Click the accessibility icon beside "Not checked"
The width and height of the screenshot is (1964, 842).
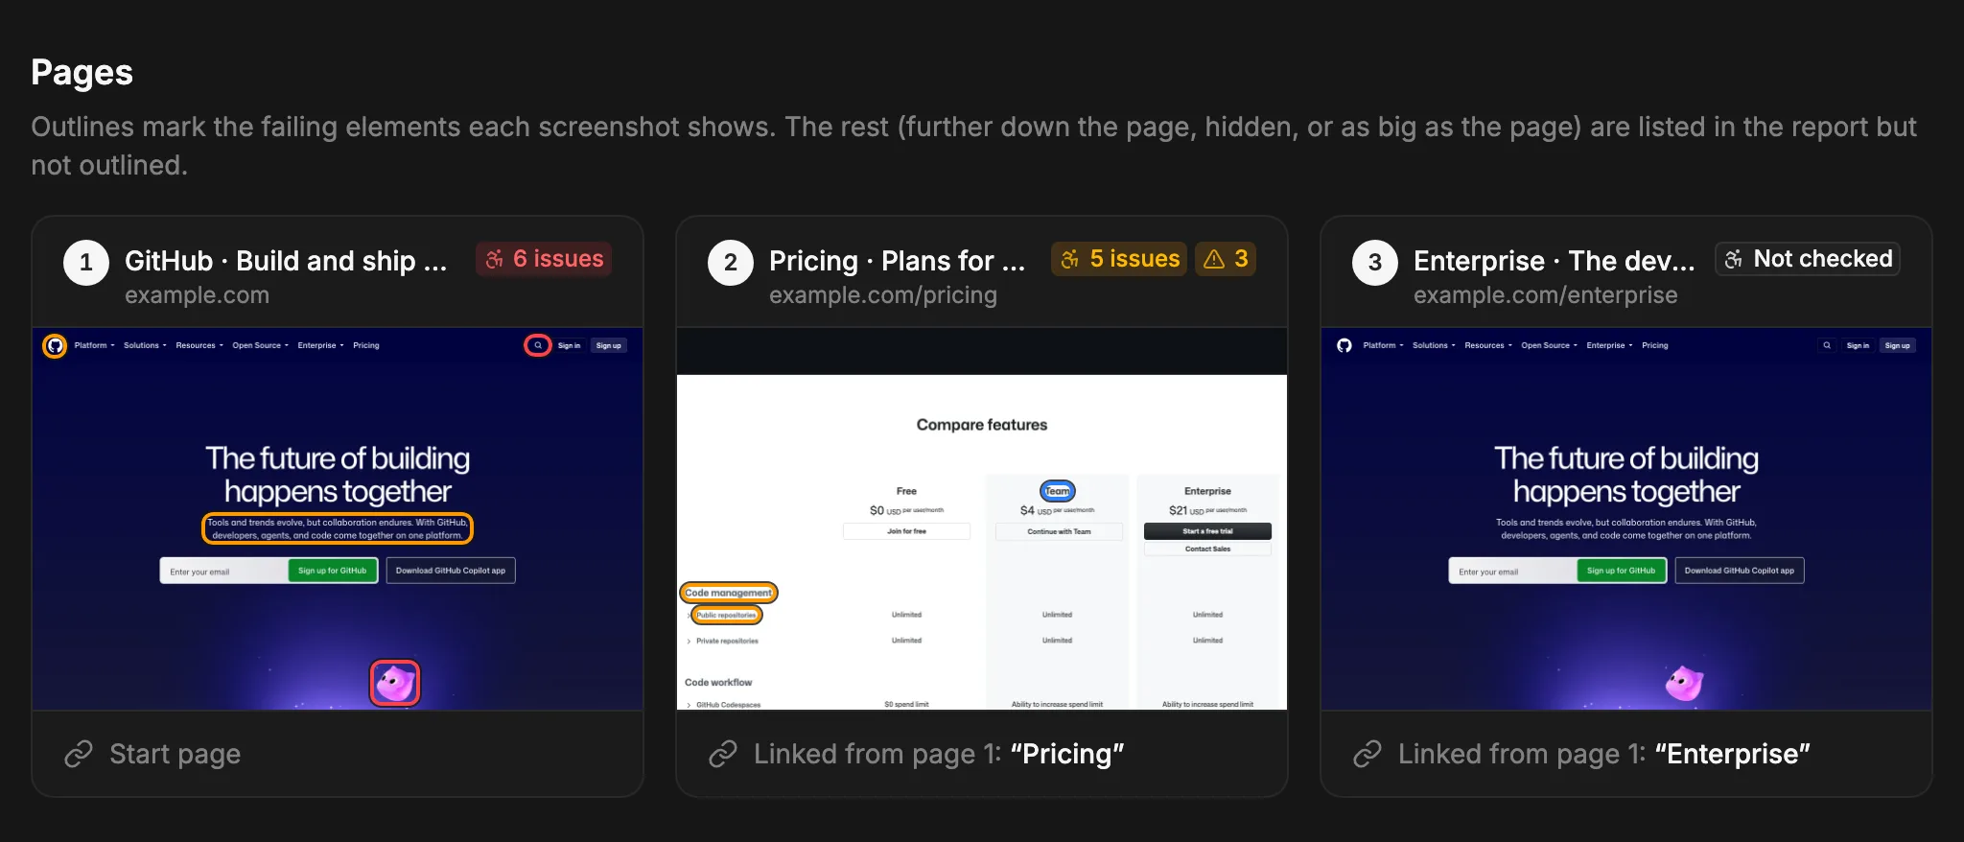(x=1734, y=260)
